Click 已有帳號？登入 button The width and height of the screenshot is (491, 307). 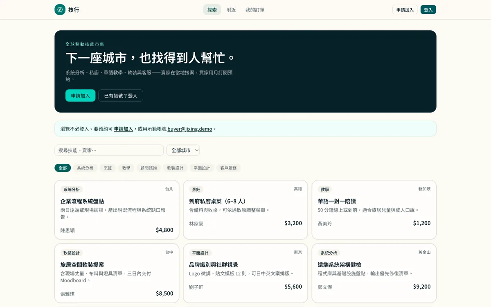coord(121,95)
